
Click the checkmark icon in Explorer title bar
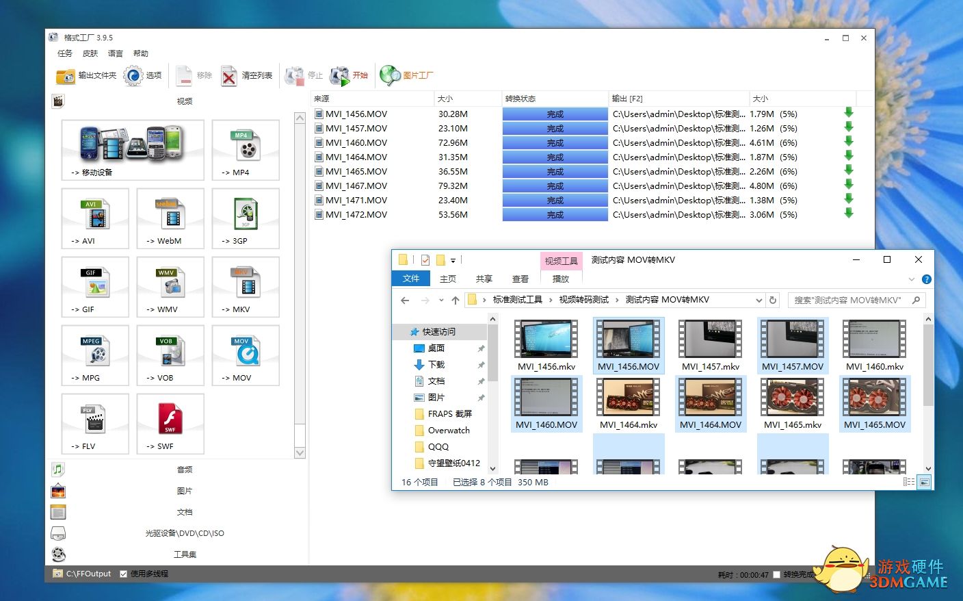425,260
